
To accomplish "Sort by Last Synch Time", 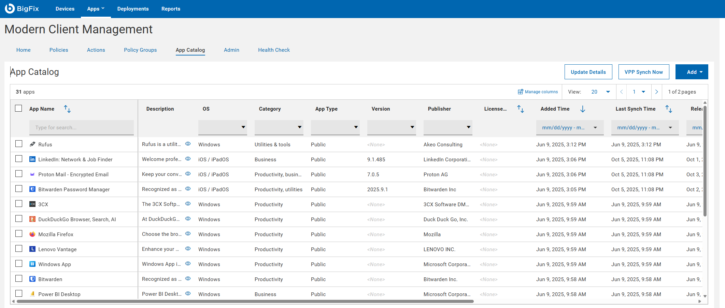I will (668, 109).
